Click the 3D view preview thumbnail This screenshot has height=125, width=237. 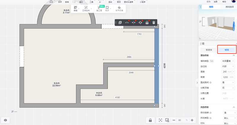(x=217, y=25)
